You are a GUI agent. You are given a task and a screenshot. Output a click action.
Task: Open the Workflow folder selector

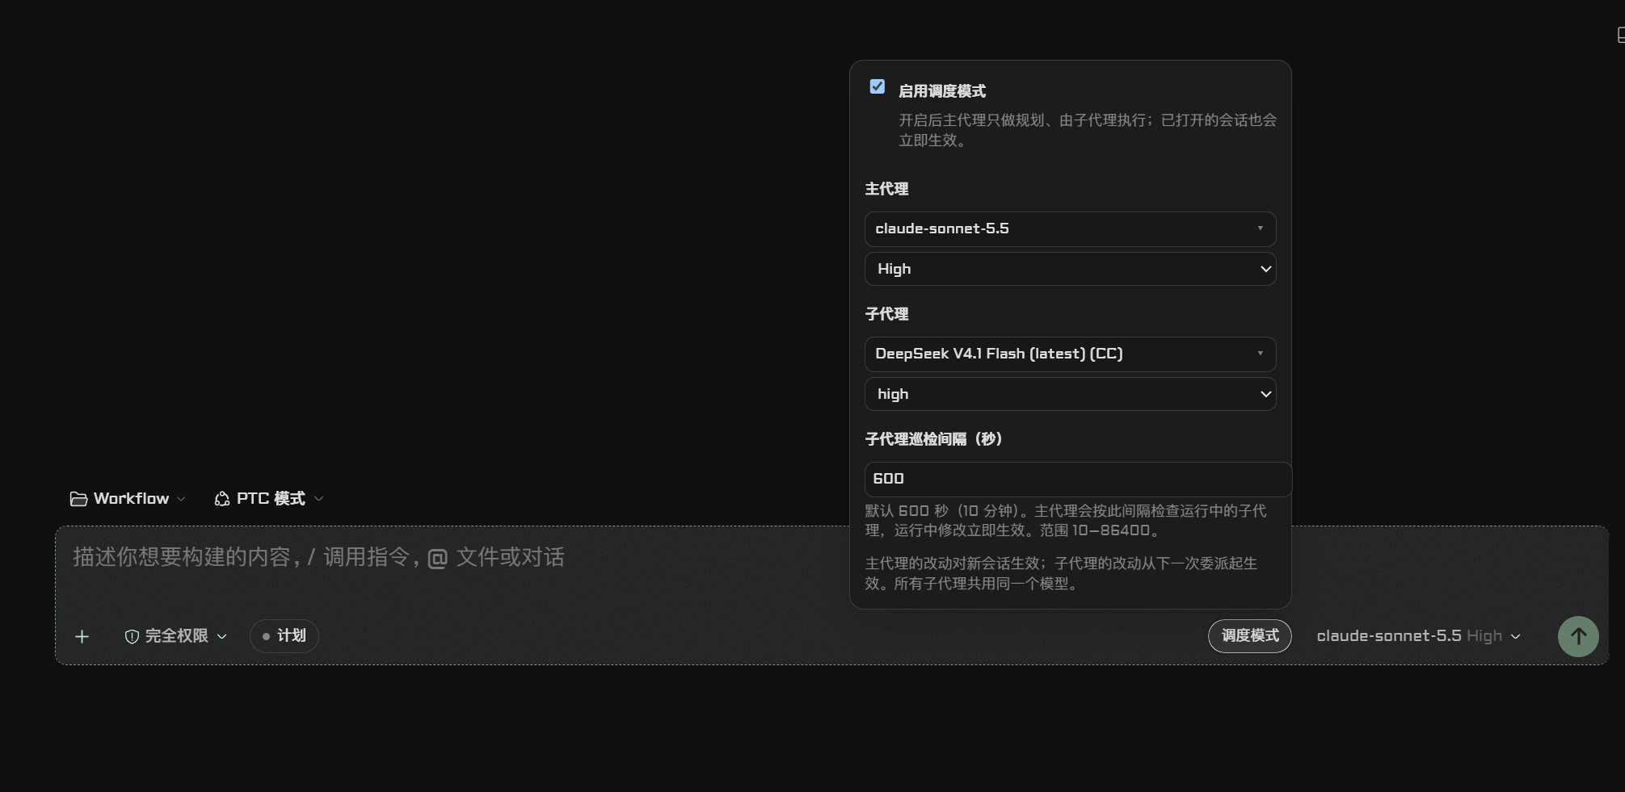point(128,499)
